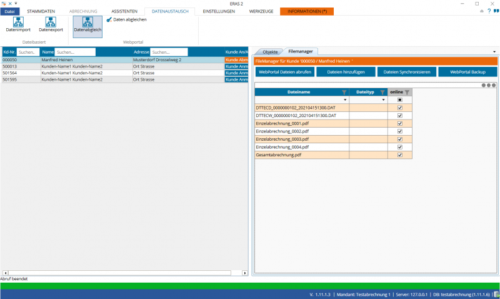Switch to the EINSTELLUNGEN ribbon tab
This screenshot has width=500, height=299.
click(x=219, y=11)
